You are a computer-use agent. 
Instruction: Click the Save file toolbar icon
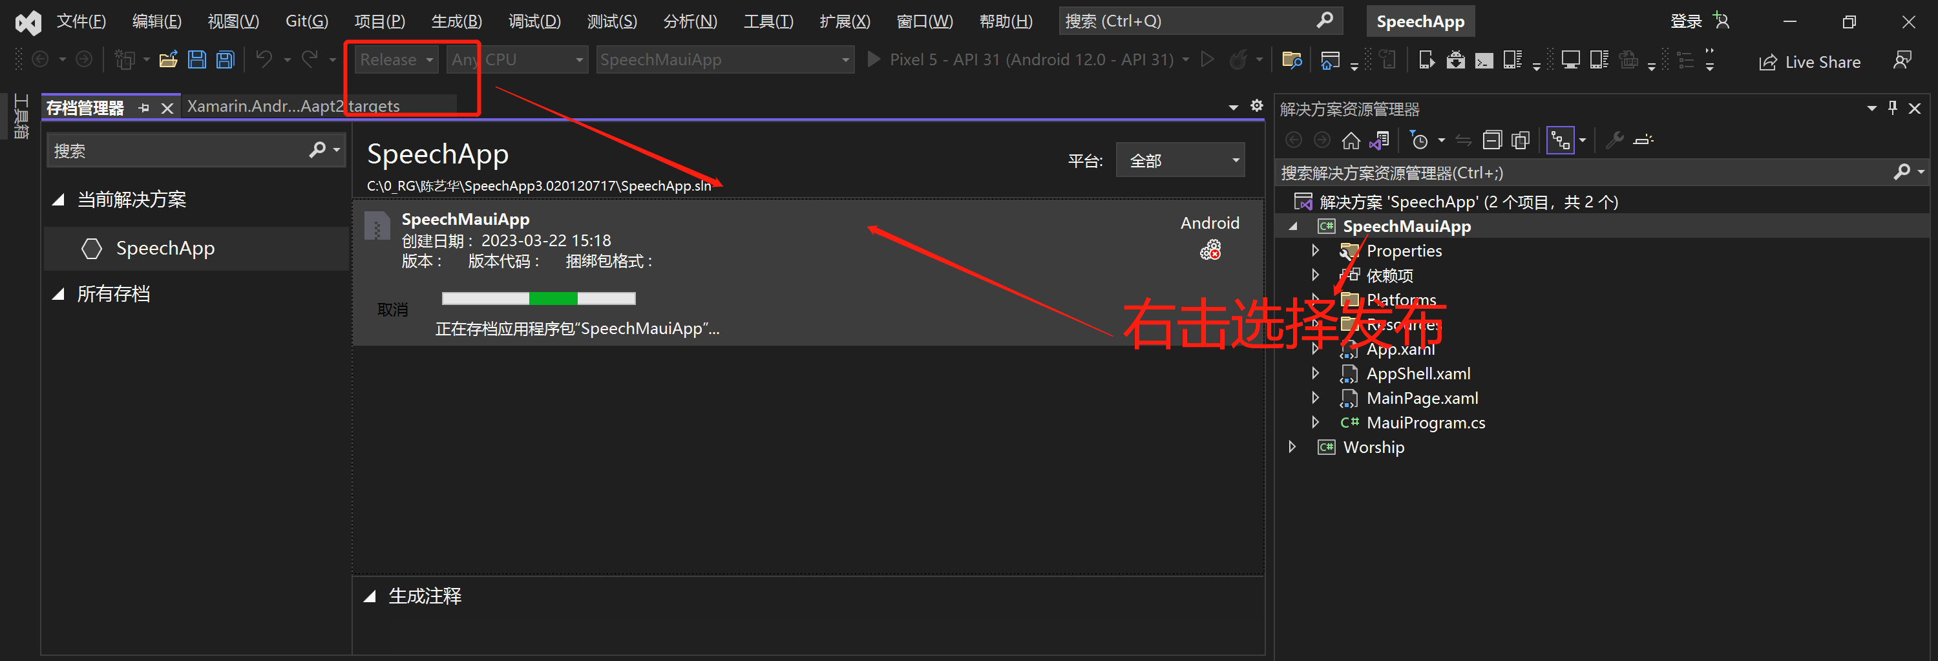pyautogui.click(x=197, y=59)
